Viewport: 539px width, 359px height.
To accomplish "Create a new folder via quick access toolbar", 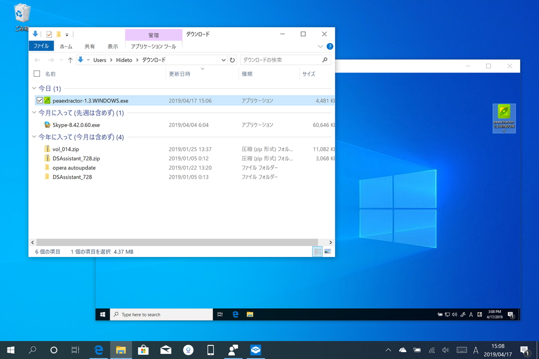I will click(59, 33).
